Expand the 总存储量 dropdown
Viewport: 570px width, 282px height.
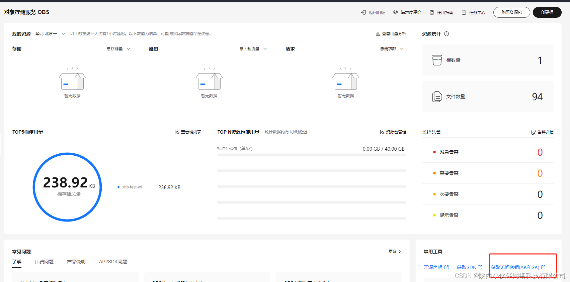point(118,49)
